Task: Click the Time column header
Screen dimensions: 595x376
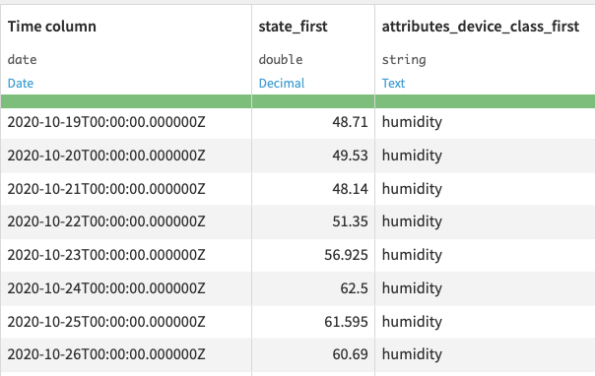Action: [51, 27]
